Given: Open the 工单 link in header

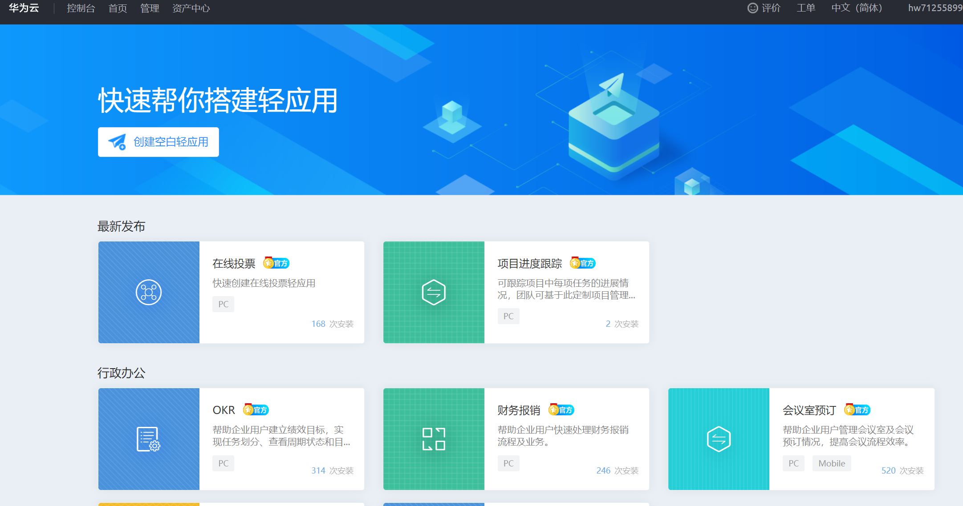Looking at the screenshot, I should [x=806, y=8].
